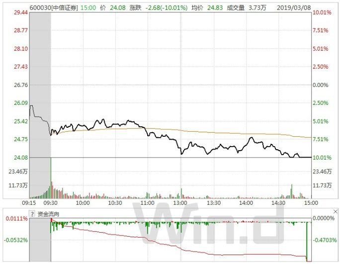Click the 24.75 price axis label
The image size is (340, 264).
click(21, 139)
